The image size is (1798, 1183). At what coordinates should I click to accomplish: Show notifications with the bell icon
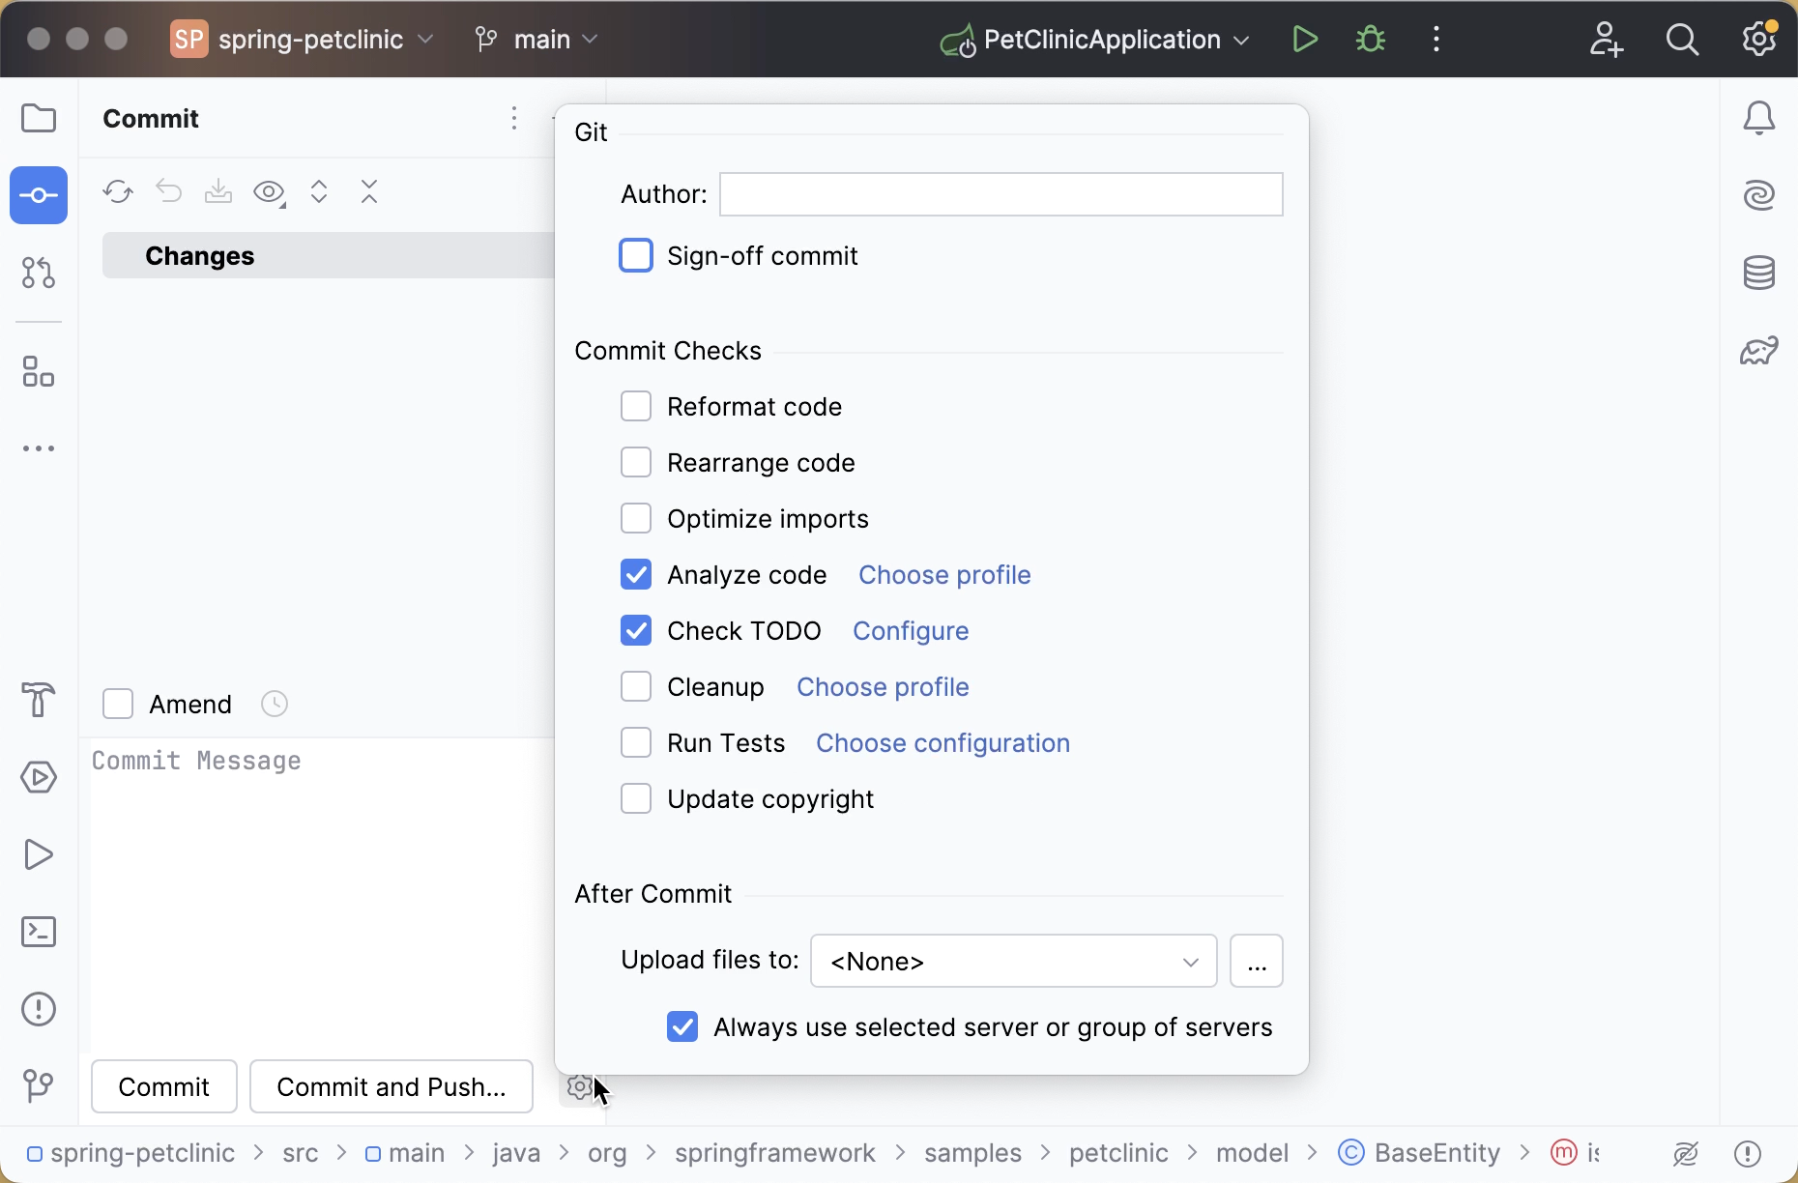(1760, 117)
